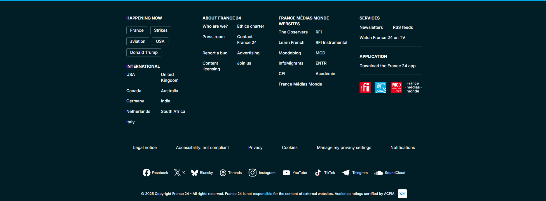Open the Who are we? link
The image size is (546, 201).
pos(215,26)
